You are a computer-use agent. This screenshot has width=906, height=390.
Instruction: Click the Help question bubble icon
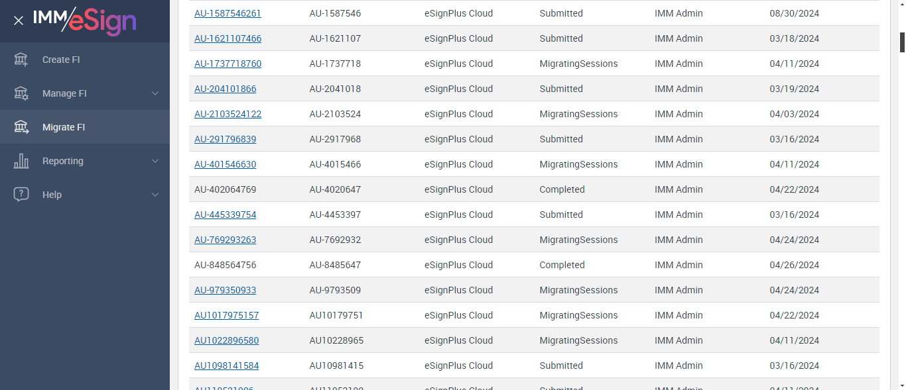[21, 195]
